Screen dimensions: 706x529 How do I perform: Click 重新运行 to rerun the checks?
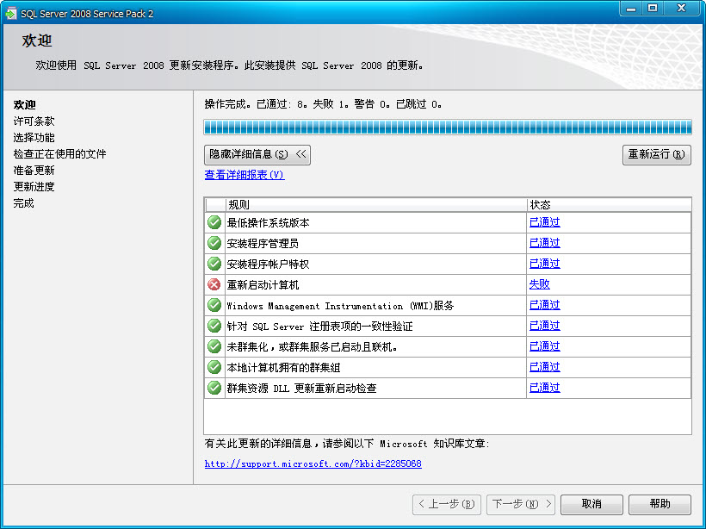coord(656,154)
